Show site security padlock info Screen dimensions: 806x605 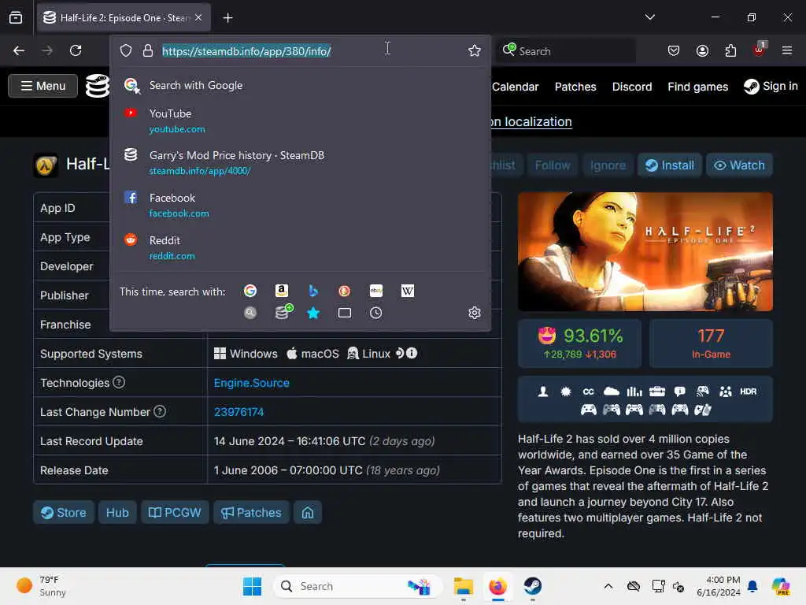[x=148, y=50]
